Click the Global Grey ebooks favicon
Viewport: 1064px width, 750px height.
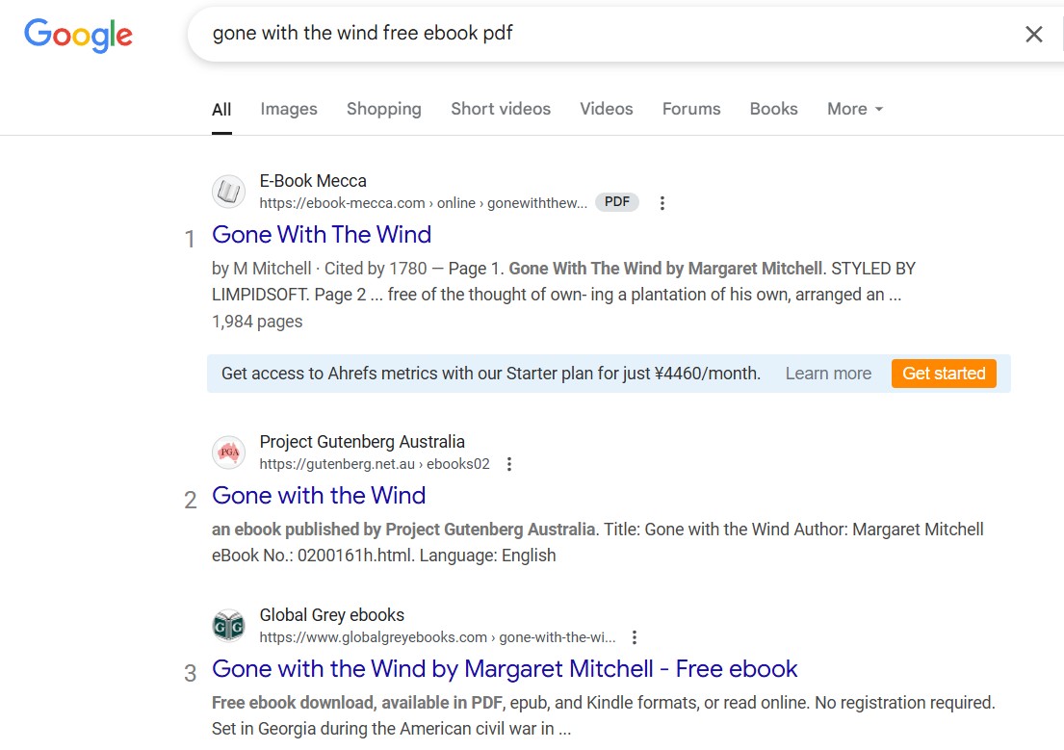[228, 626]
